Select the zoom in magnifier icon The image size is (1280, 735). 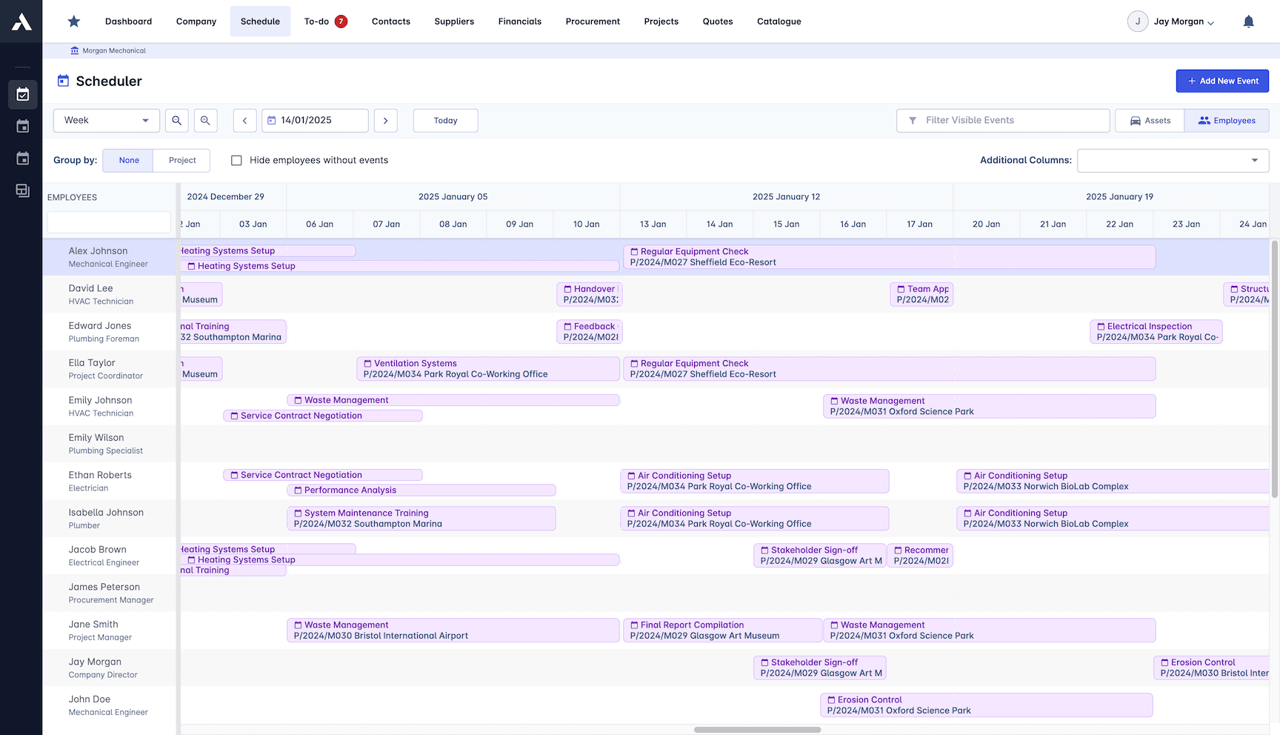(x=205, y=120)
